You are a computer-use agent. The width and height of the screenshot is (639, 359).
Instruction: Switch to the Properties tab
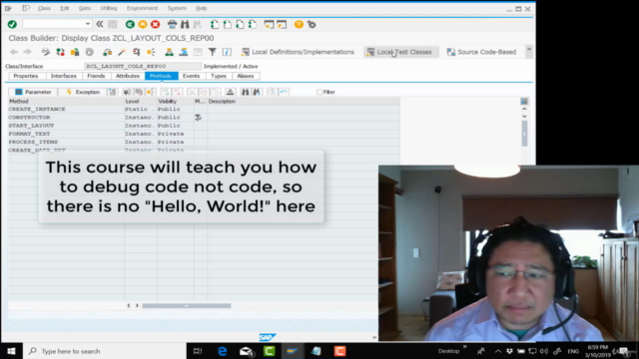pyautogui.click(x=26, y=76)
